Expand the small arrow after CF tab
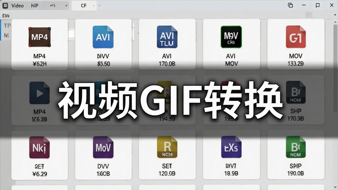The image size is (338, 190). [x=100, y=6]
